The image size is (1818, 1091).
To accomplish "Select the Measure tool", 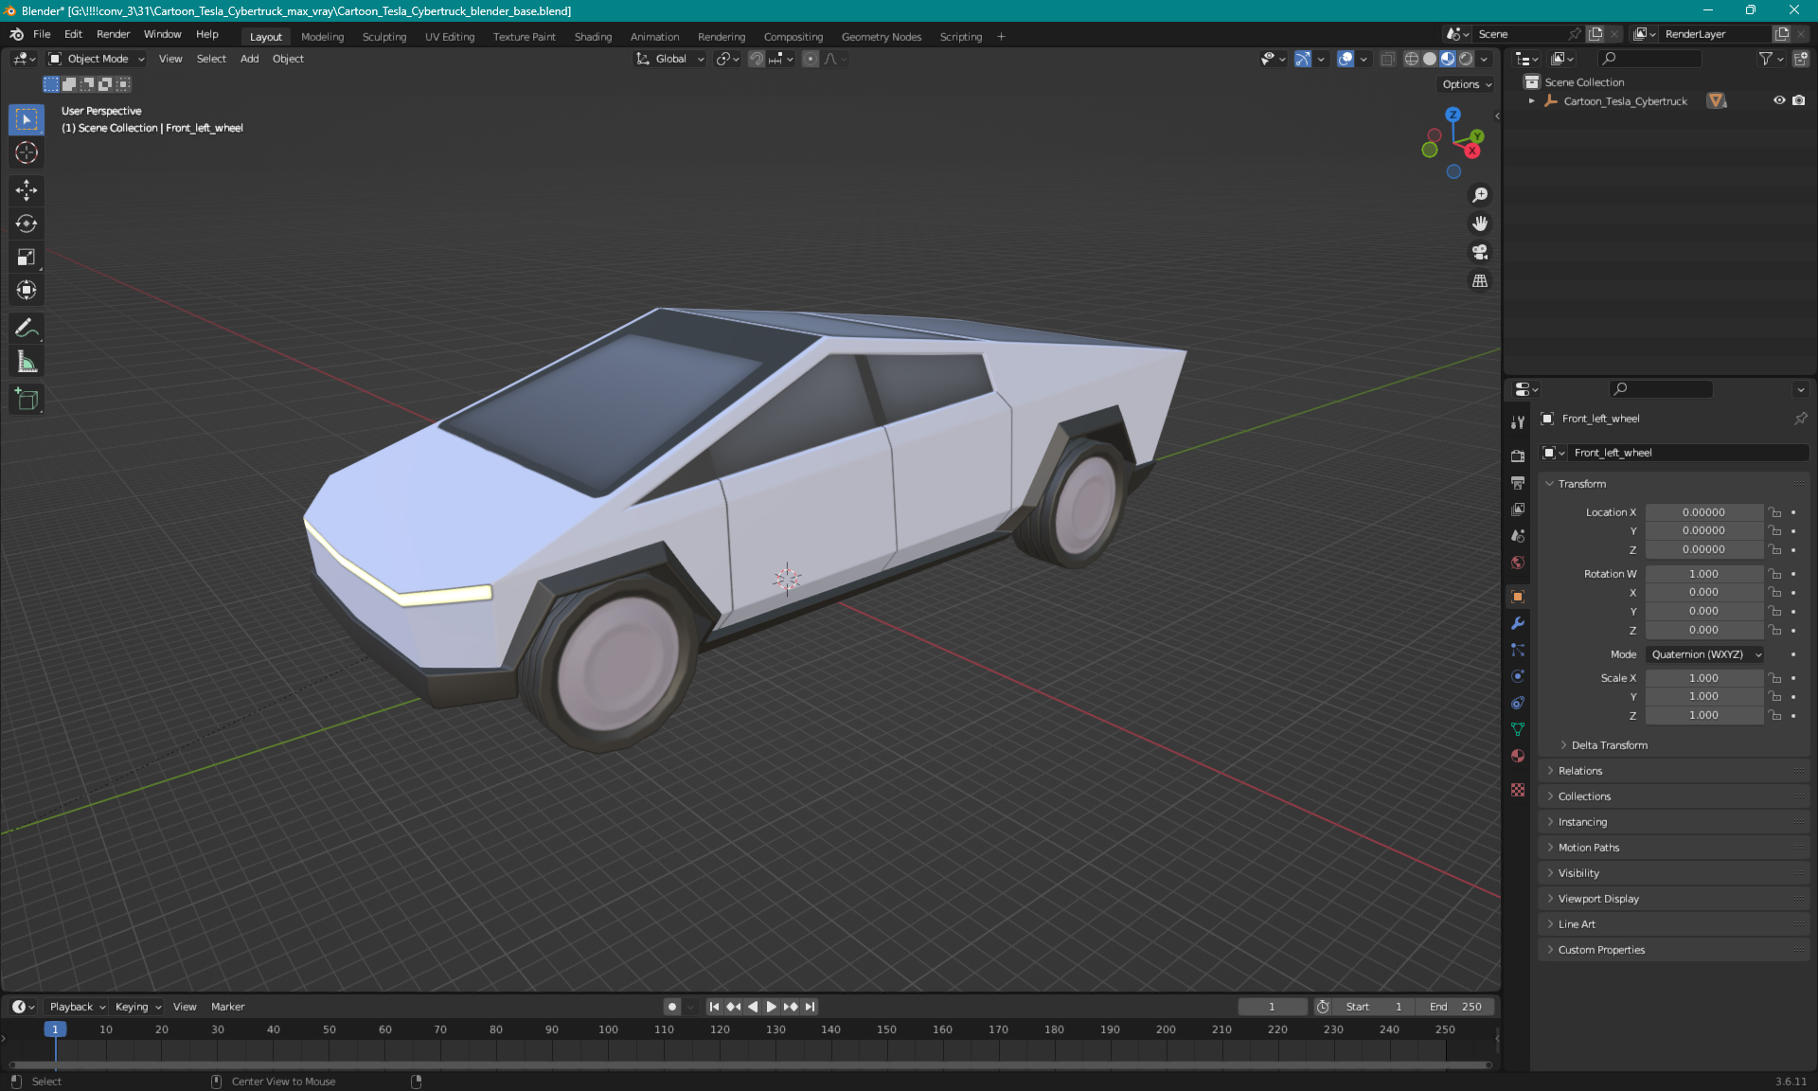I will click(x=27, y=362).
